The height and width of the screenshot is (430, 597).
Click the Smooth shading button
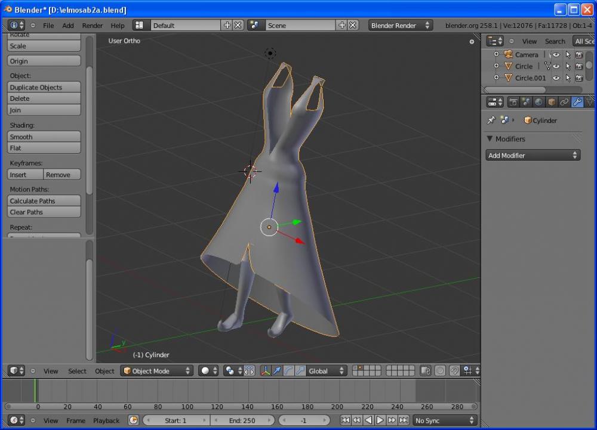[x=44, y=137]
